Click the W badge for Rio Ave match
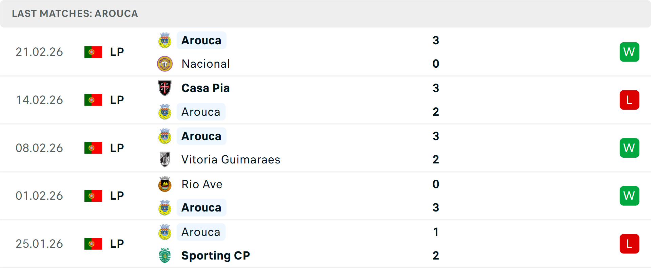 coord(629,196)
